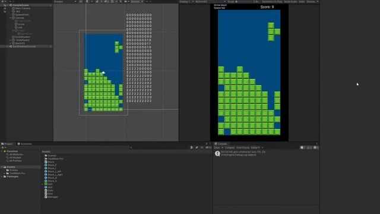This screenshot has height=214, width=380.
Task: Click the Project panel add (+) button
Action: (x=3, y=147)
